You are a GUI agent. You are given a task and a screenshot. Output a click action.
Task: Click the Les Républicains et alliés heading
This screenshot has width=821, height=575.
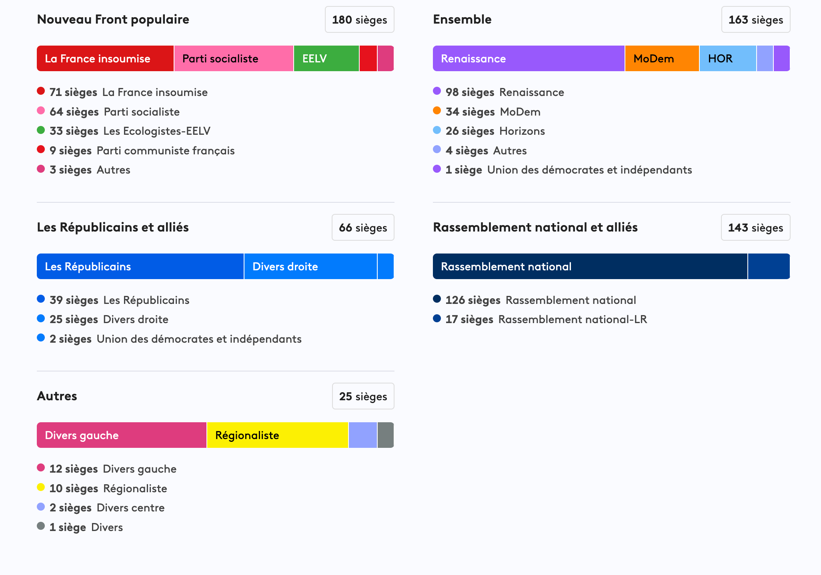(x=113, y=227)
